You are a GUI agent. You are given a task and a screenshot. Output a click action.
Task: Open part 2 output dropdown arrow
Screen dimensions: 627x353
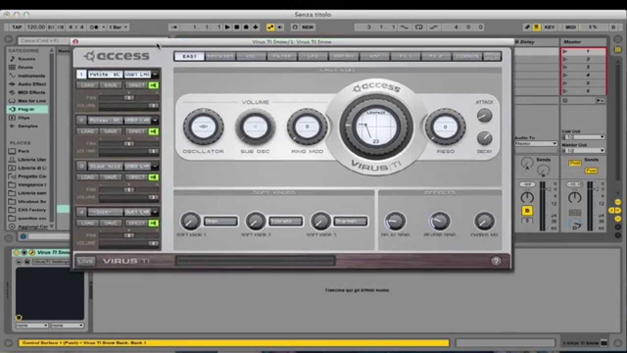tap(155, 120)
